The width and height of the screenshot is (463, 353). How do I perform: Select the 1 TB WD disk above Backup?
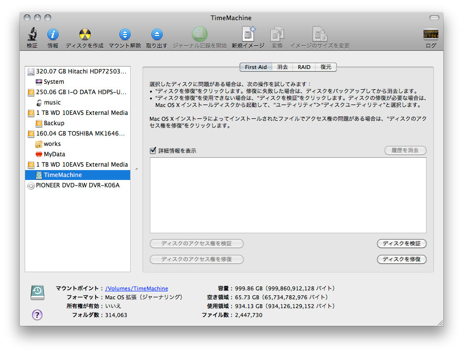pyautogui.click(x=77, y=113)
